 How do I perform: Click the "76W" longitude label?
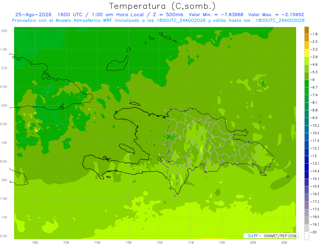click(x=35, y=242)
